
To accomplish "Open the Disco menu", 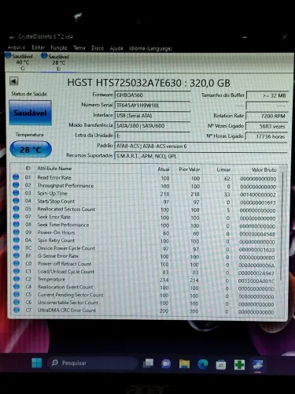I will (98, 48).
